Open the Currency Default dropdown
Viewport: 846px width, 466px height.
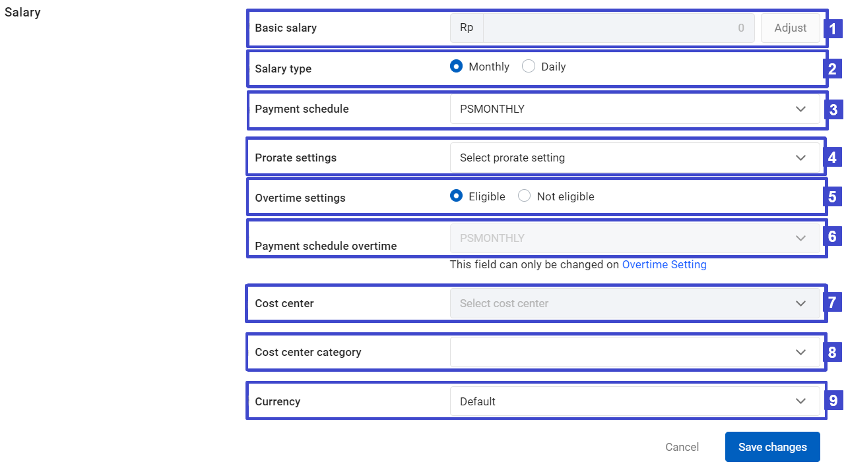(635, 401)
